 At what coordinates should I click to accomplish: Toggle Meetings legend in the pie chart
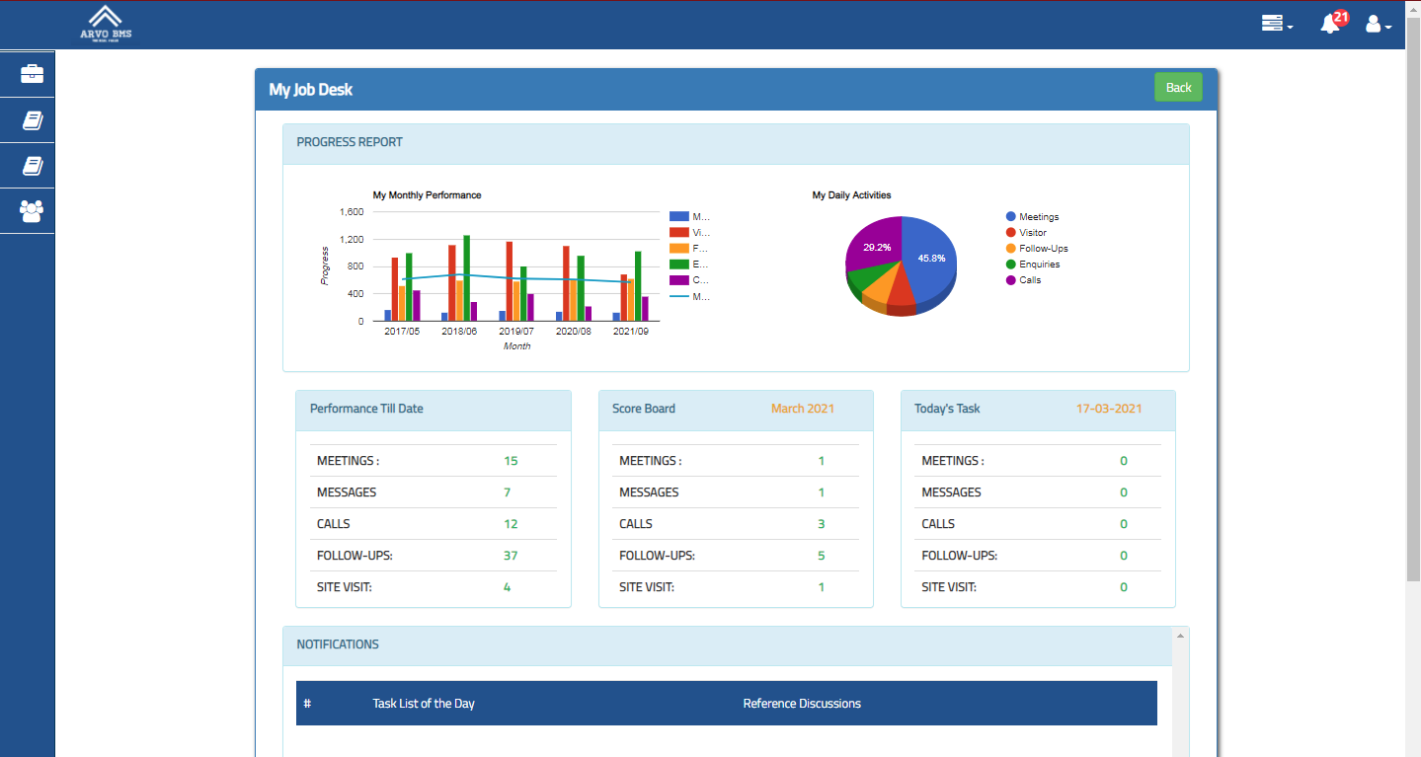coord(1032,217)
